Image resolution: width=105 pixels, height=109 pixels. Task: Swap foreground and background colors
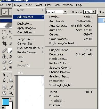(11, 99)
